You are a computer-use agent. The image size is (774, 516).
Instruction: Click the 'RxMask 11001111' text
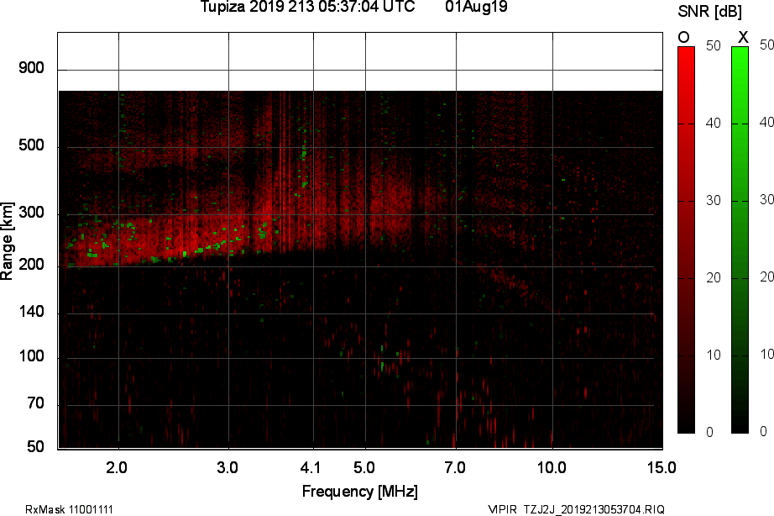pyautogui.click(x=69, y=509)
